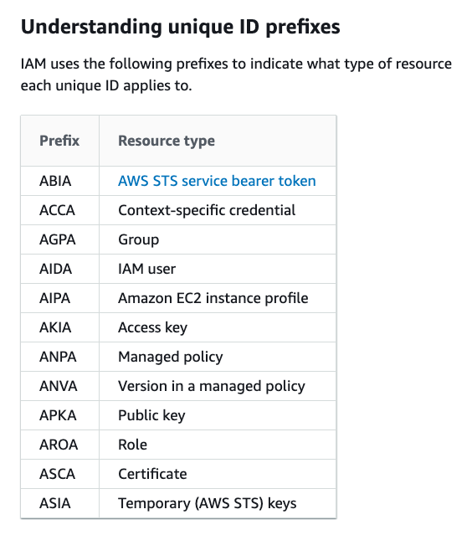472x535 pixels.
Task: Click the 'Group' resource type cell
Action: tap(218, 239)
